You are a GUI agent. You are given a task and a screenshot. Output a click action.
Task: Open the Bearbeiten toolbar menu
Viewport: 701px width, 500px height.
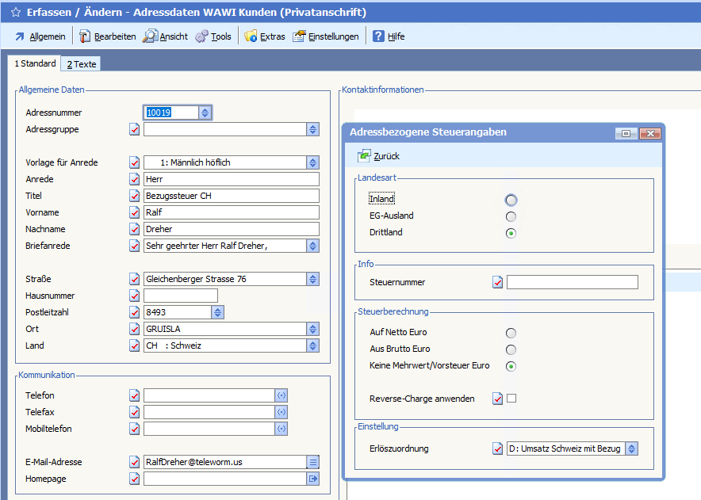(x=106, y=36)
